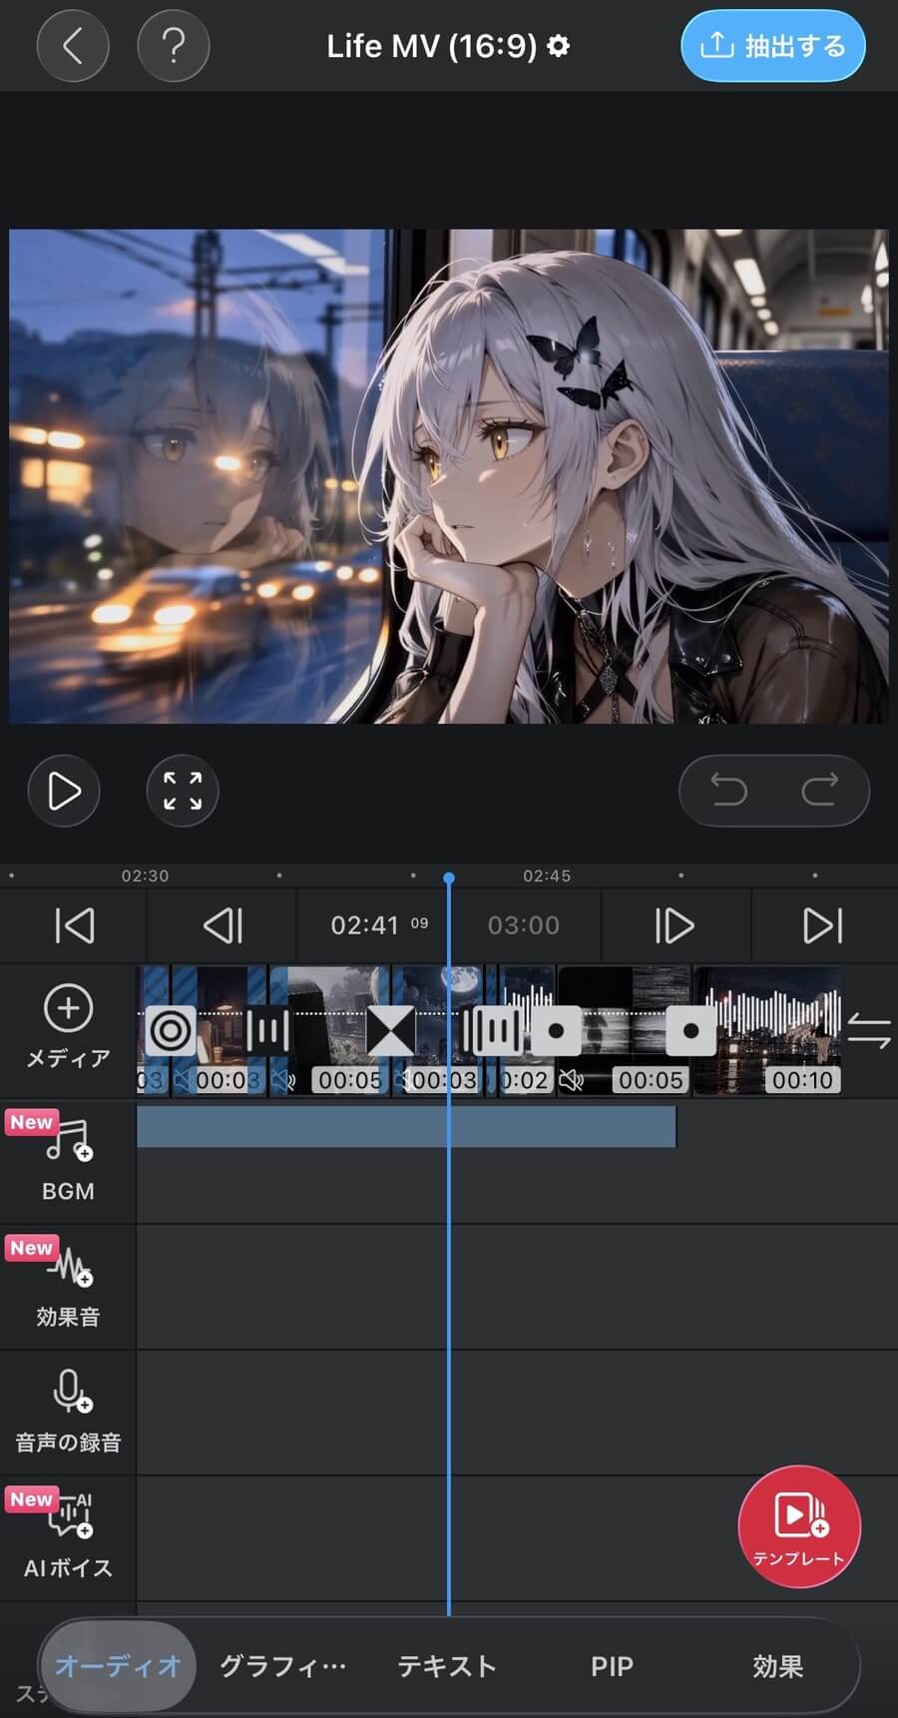Go back with the left arrow button

click(73, 46)
